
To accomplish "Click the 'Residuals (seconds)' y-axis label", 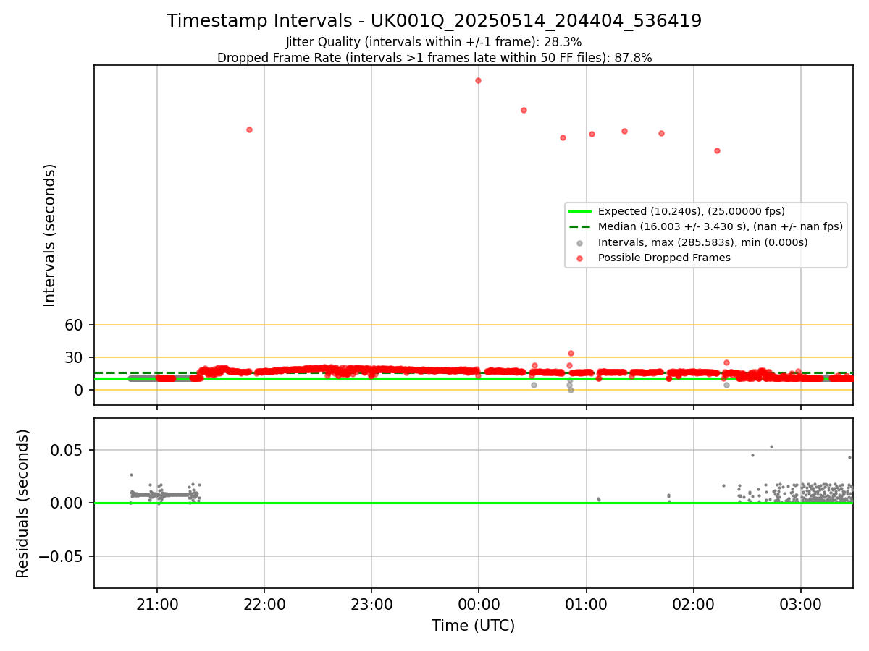I will click(x=22, y=503).
